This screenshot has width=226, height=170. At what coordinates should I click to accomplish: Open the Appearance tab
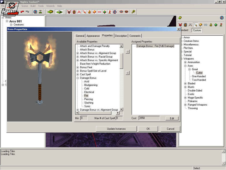(x=93, y=36)
